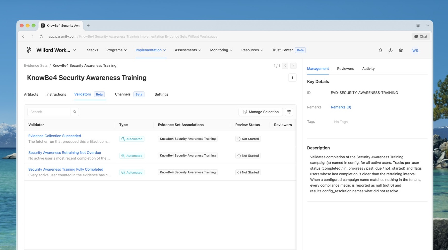The width and height of the screenshot is (448, 250).
Task: Click Automated badge in Evidence Collection row
Action: (132, 139)
